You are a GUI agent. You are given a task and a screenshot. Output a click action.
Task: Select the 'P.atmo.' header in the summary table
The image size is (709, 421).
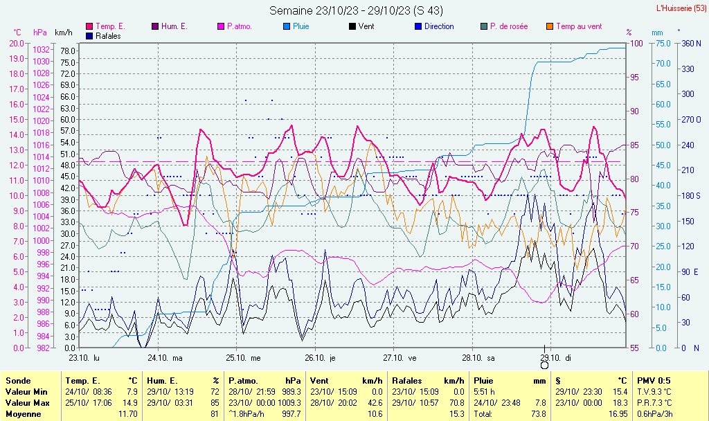coord(243,381)
